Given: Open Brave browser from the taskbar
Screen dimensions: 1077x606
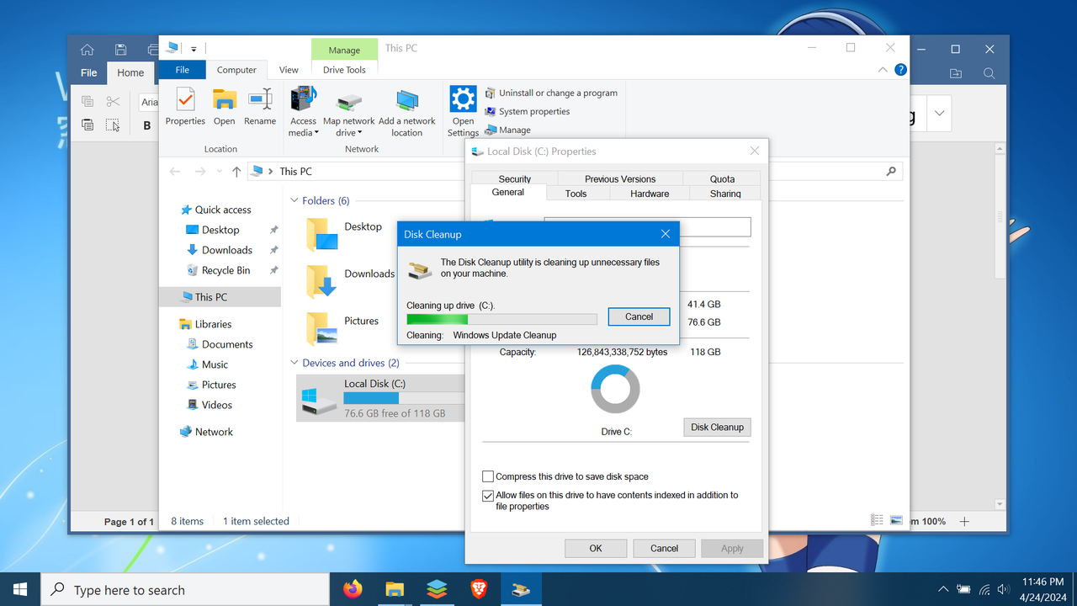Looking at the screenshot, I should [478, 589].
